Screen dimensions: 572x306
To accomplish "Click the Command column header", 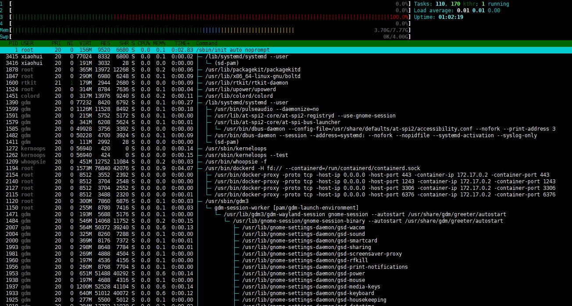I will (207, 43).
